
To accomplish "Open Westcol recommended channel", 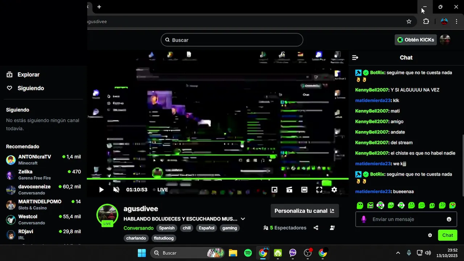I will click(x=43, y=219).
